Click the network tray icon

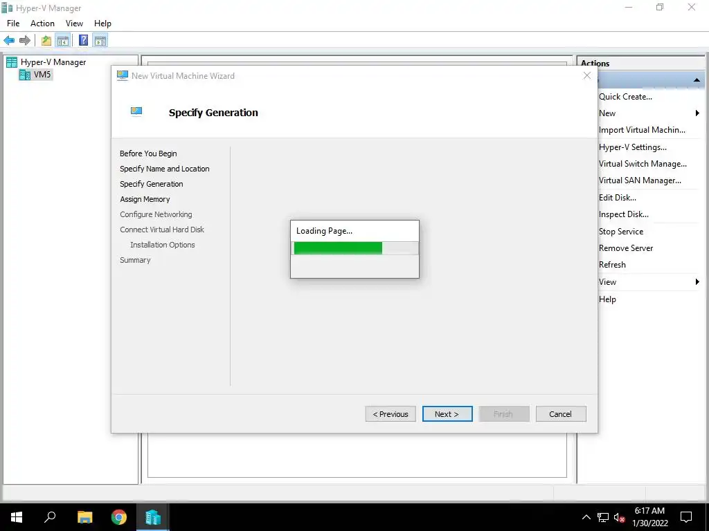click(603, 517)
